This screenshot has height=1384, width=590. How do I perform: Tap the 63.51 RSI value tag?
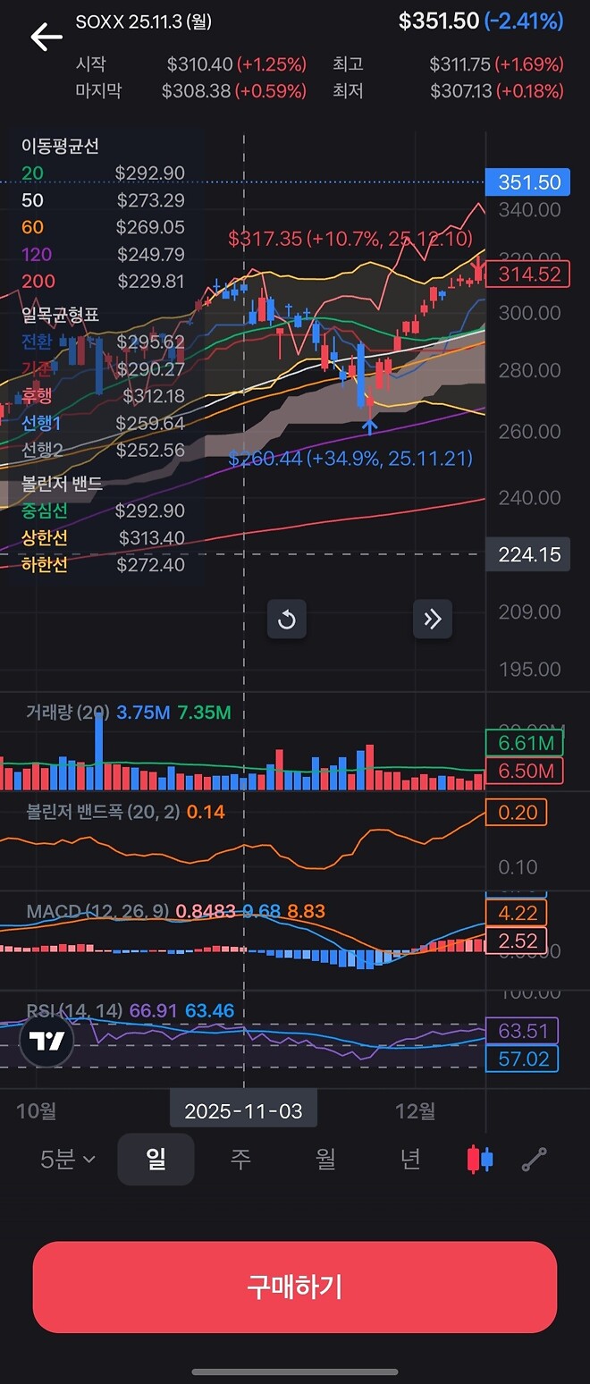point(522,1031)
